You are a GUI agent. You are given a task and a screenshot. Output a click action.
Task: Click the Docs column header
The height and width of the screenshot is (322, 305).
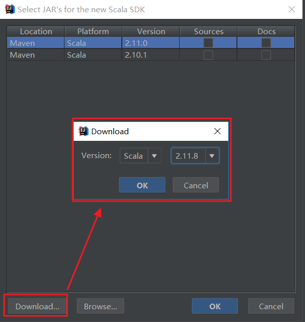tap(266, 32)
